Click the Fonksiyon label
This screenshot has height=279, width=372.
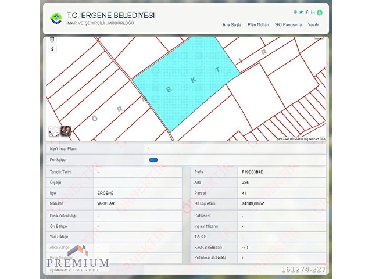point(59,160)
